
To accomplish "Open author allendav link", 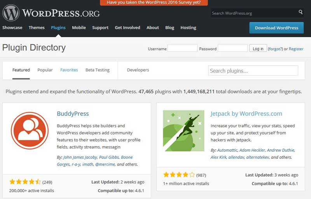I will click(x=236, y=157).
